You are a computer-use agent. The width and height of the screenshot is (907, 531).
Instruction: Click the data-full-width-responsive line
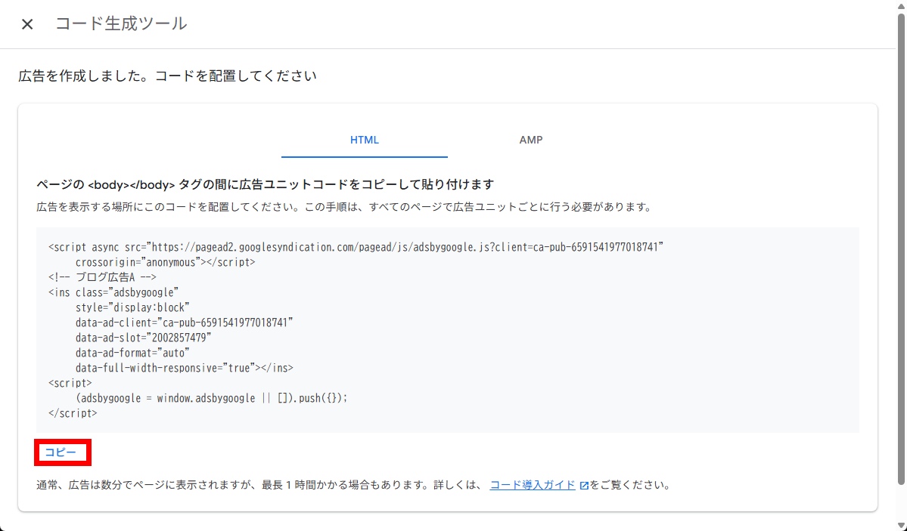184,368
